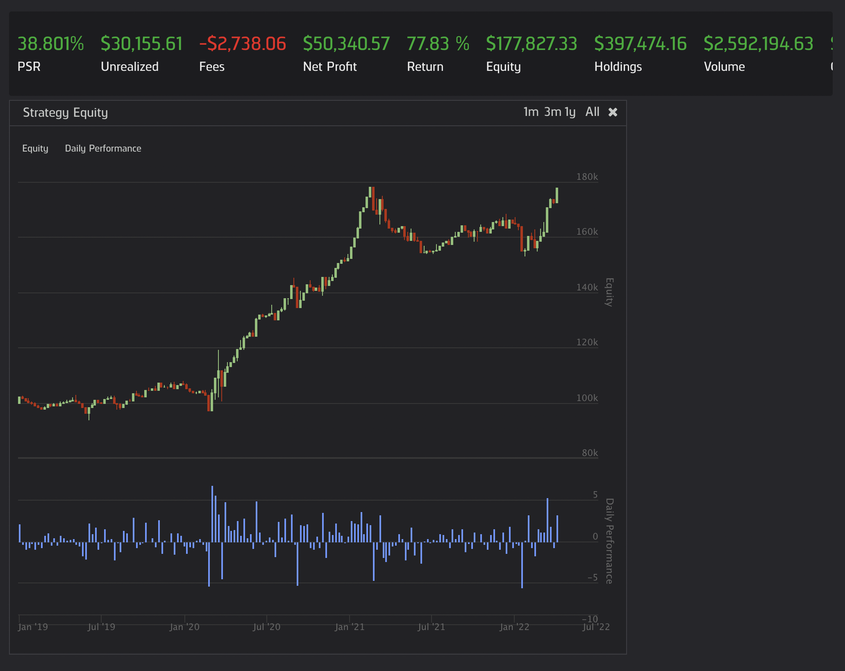Show All time range data
The height and width of the screenshot is (671, 845).
click(592, 112)
